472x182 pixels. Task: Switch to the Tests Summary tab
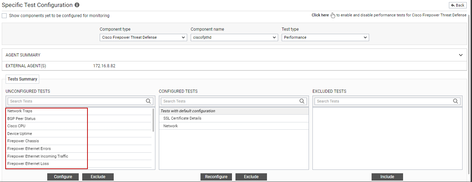[22, 79]
